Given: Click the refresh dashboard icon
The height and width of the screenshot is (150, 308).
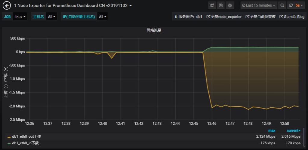Looking at the screenshot, I should point(291,5).
